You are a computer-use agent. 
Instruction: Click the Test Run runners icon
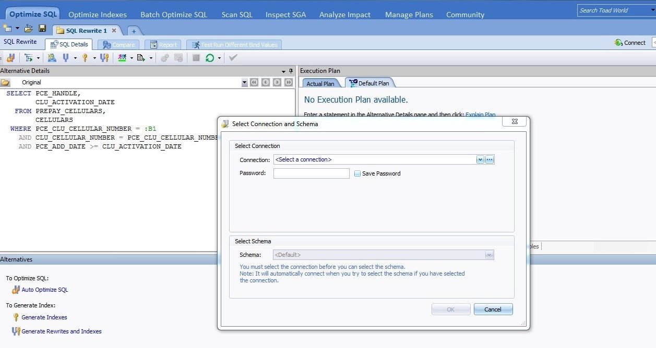pos(122,58)
